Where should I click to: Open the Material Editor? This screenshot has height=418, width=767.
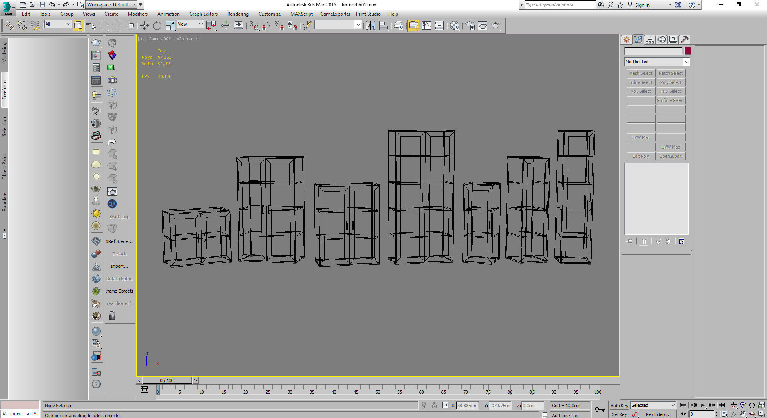pyautogui.click(x=454, y=26)
